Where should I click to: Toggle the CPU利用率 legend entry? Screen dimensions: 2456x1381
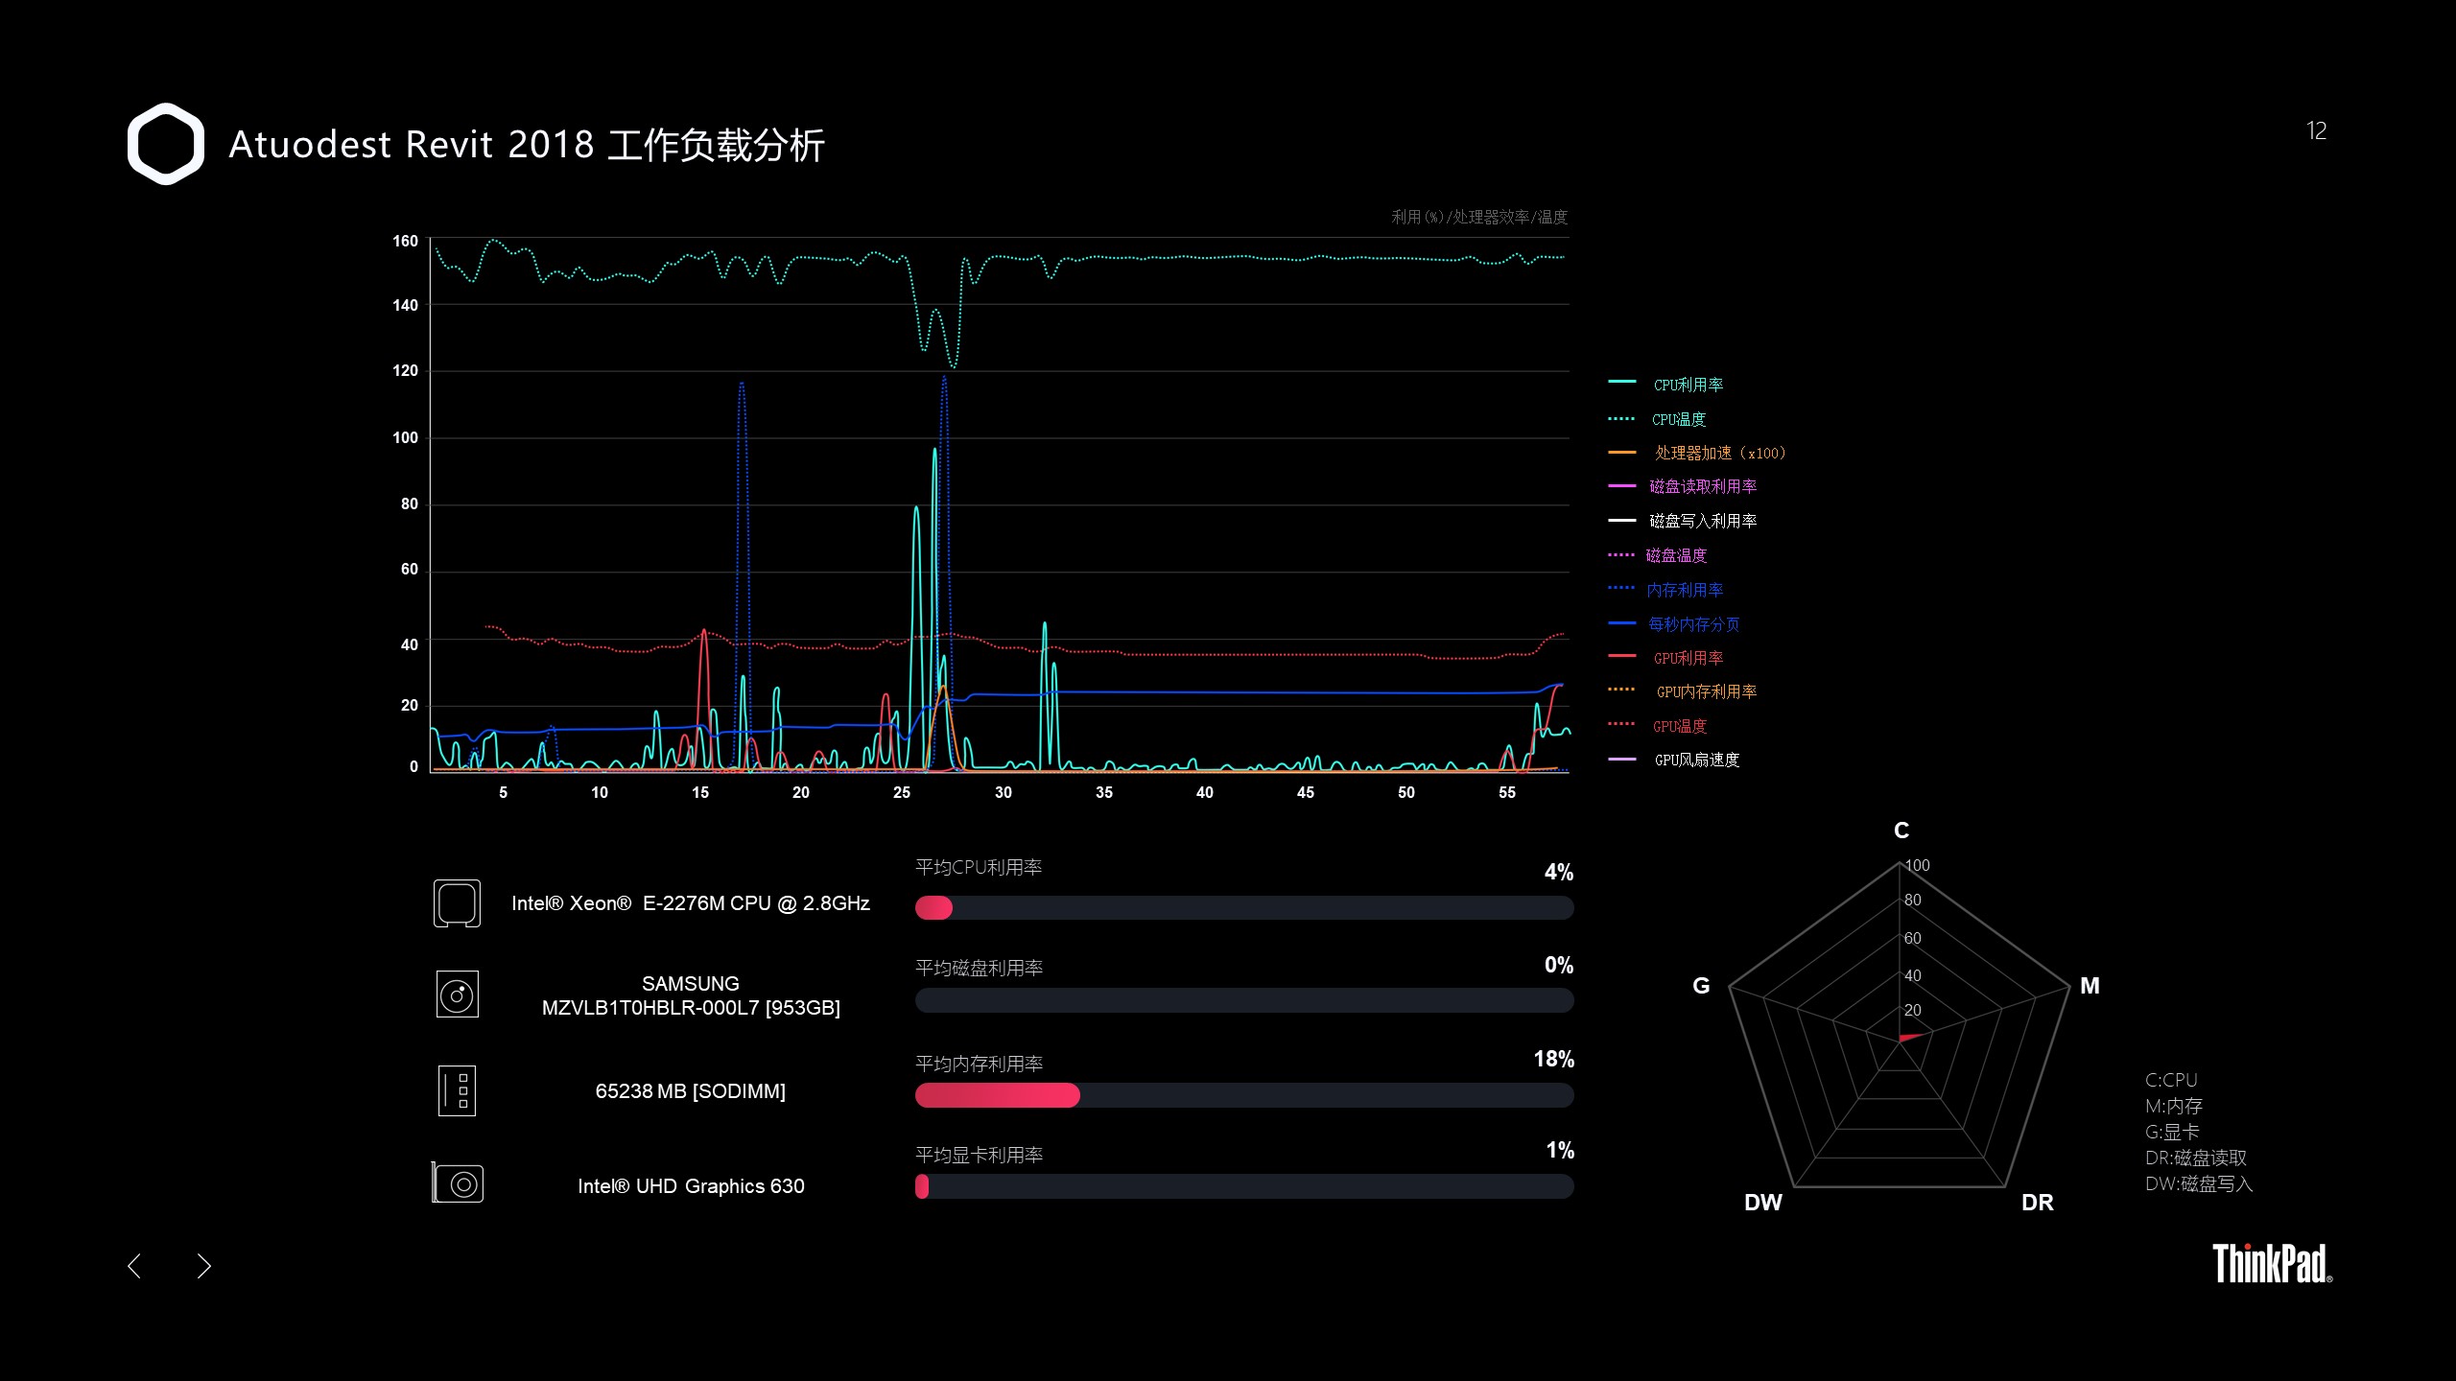pyautogui.click(x=1666, y=384)
